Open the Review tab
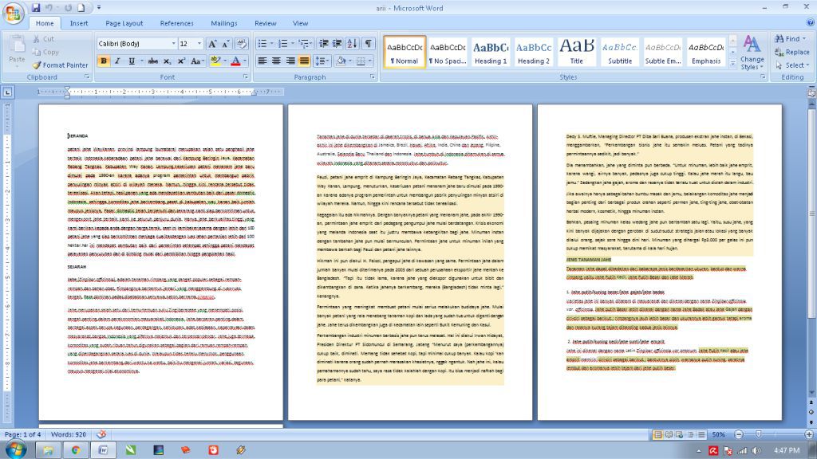Screen dimensions: 817x459 tap(265, 23)
